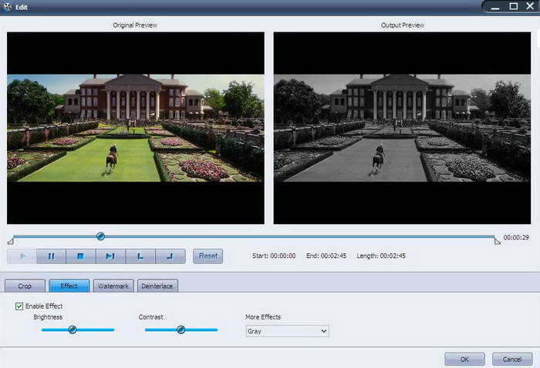
Task: Click the More Effects label
Action: point(263,317)
